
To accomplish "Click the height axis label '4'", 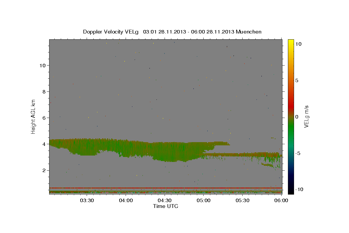I will (x=44, y=144).
